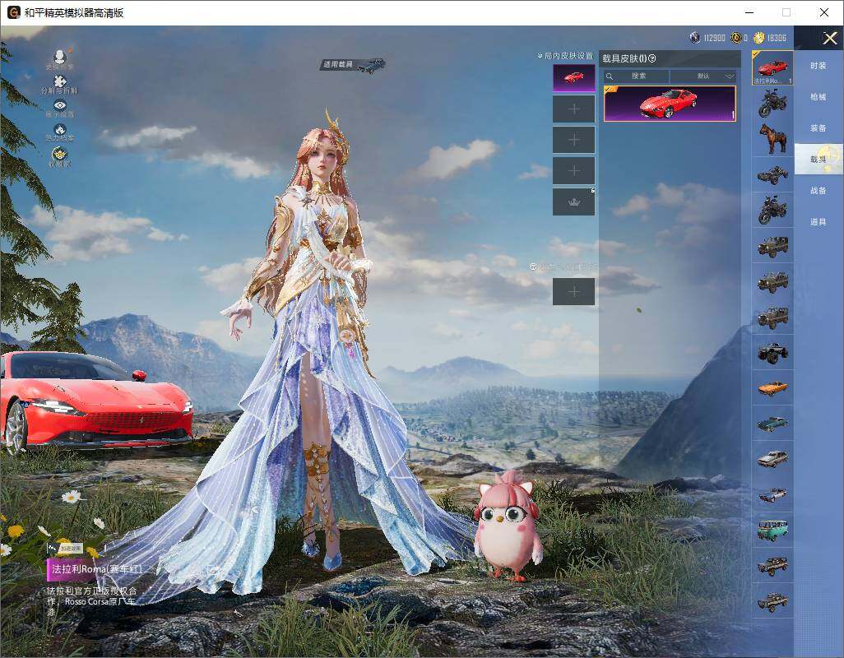Screen dimensions: 844x658
Task: Select the red Ferrari vehicle in list
Action: coord(772,67)
